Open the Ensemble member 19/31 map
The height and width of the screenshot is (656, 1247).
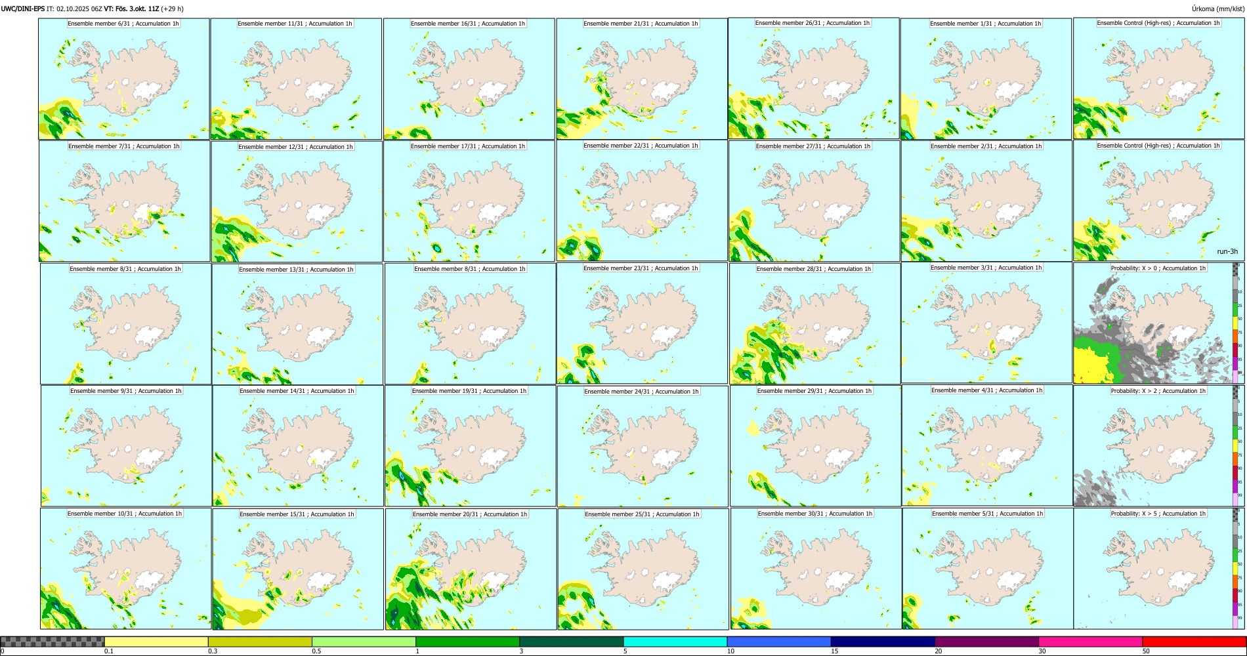[470, 446]
